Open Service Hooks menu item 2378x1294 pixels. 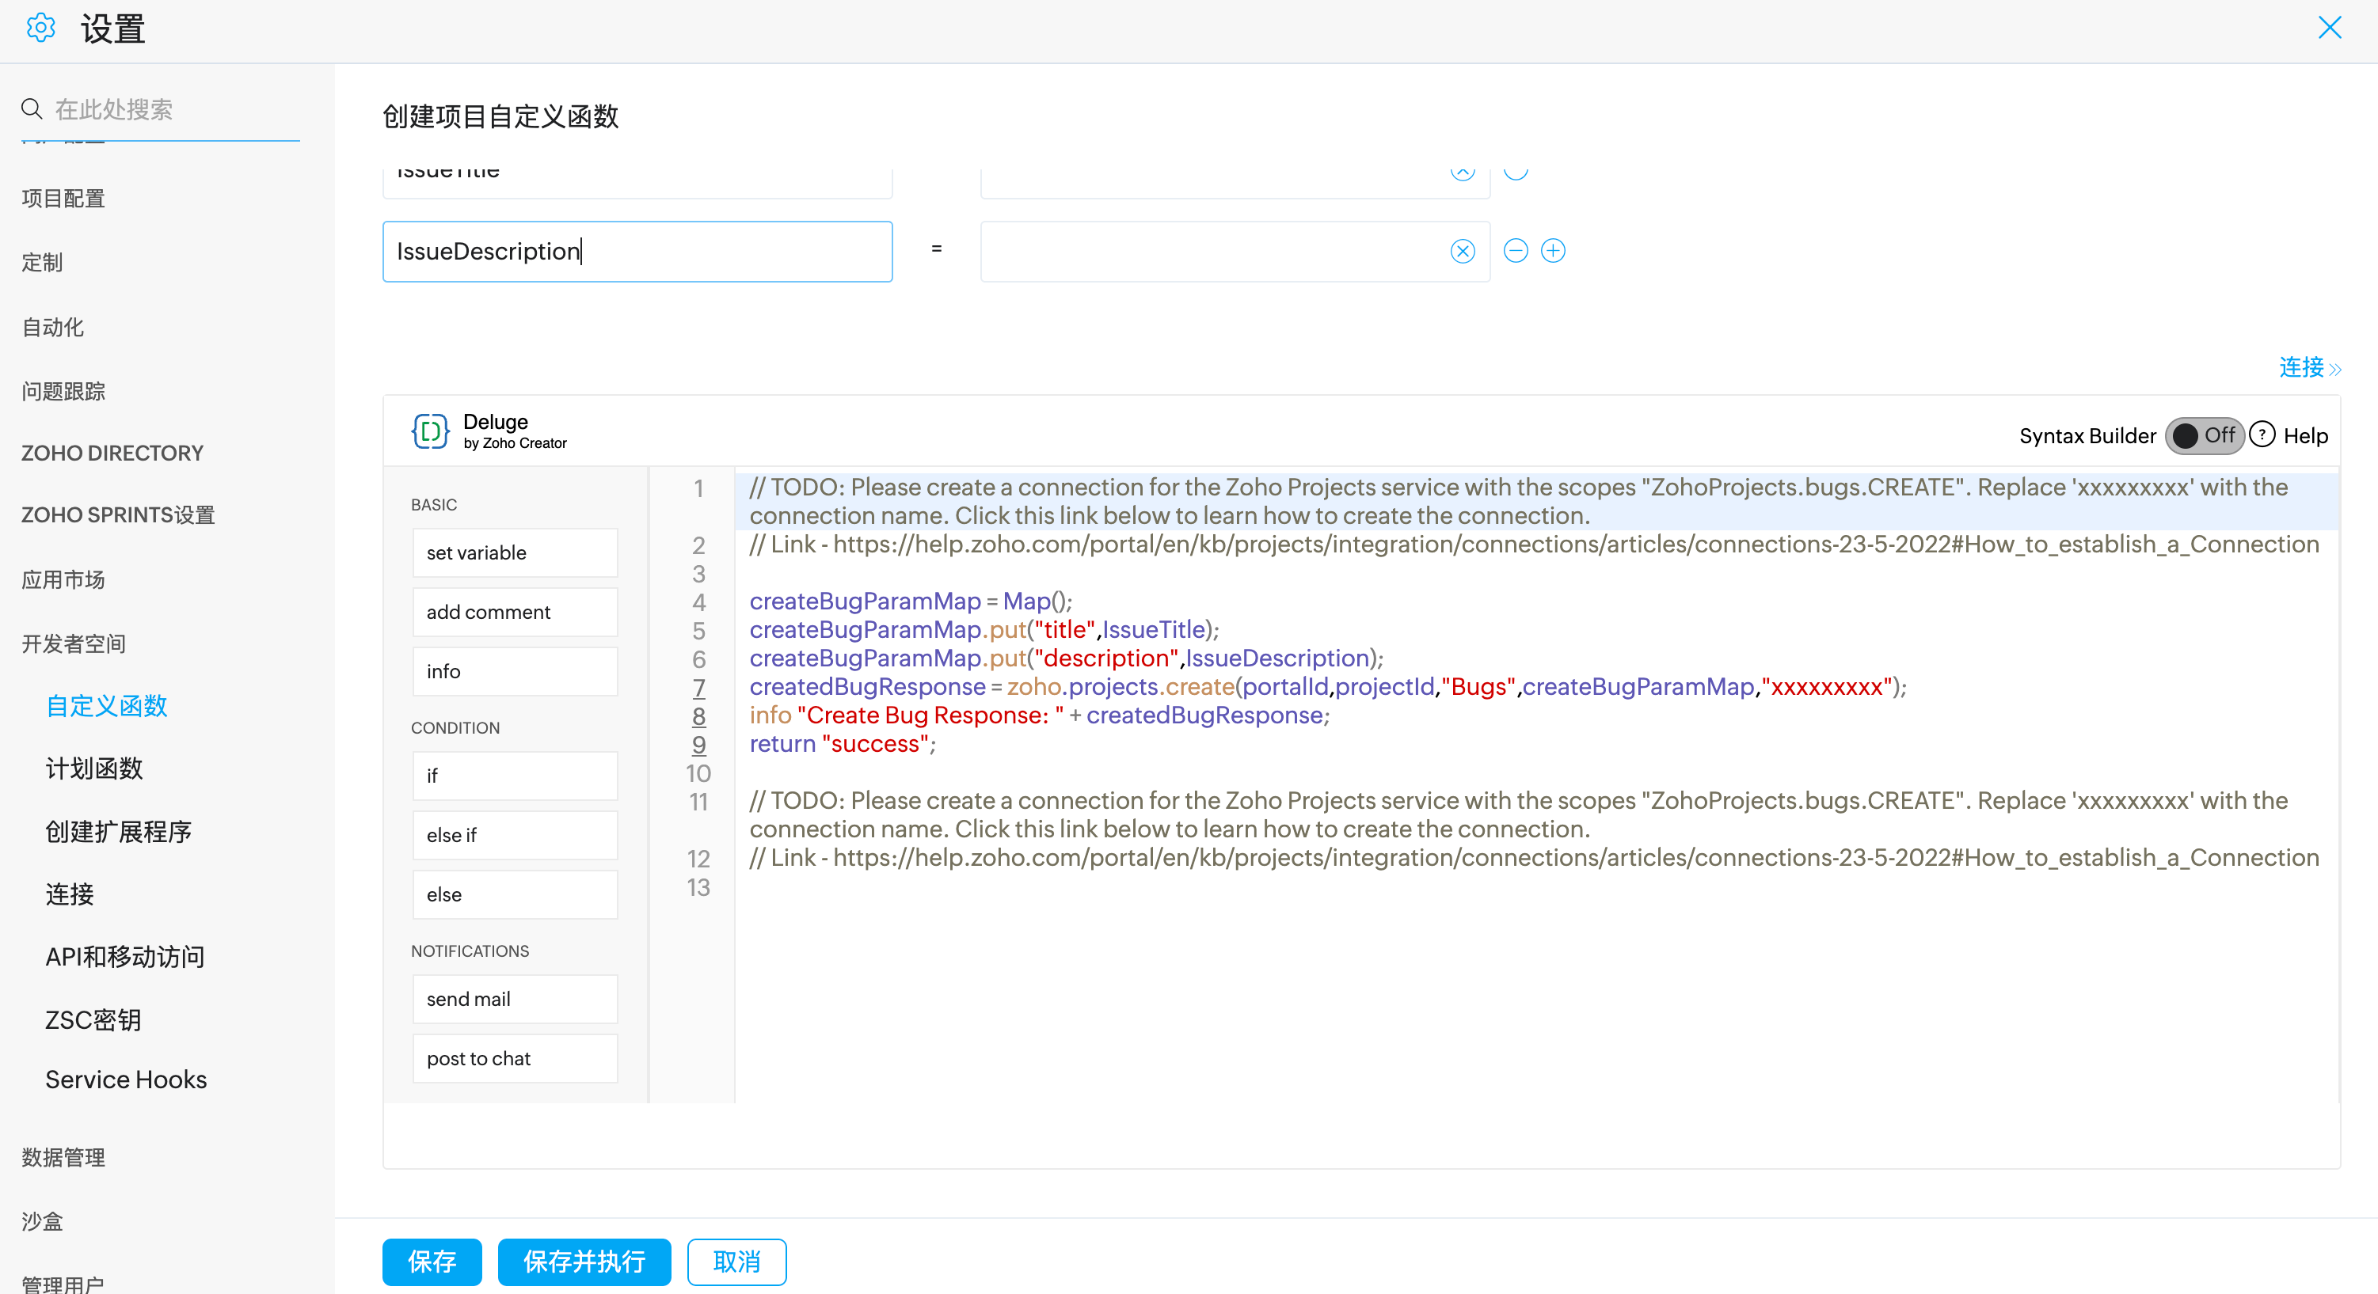126,1079
